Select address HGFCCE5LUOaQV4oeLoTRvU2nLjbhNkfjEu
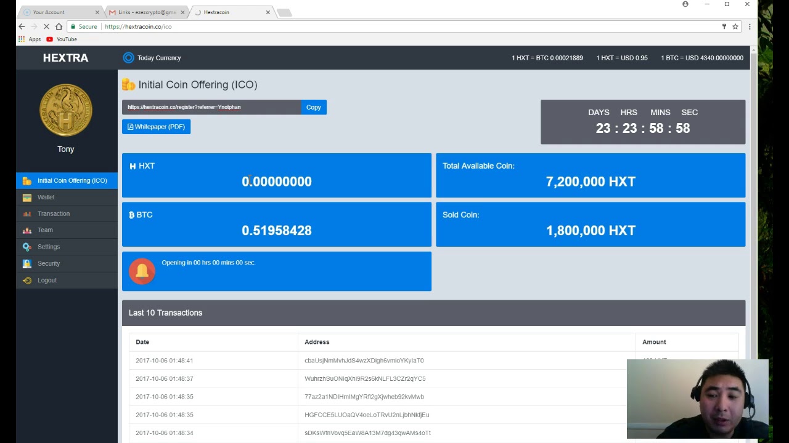789x443 pixels. (x=367, y=415)
